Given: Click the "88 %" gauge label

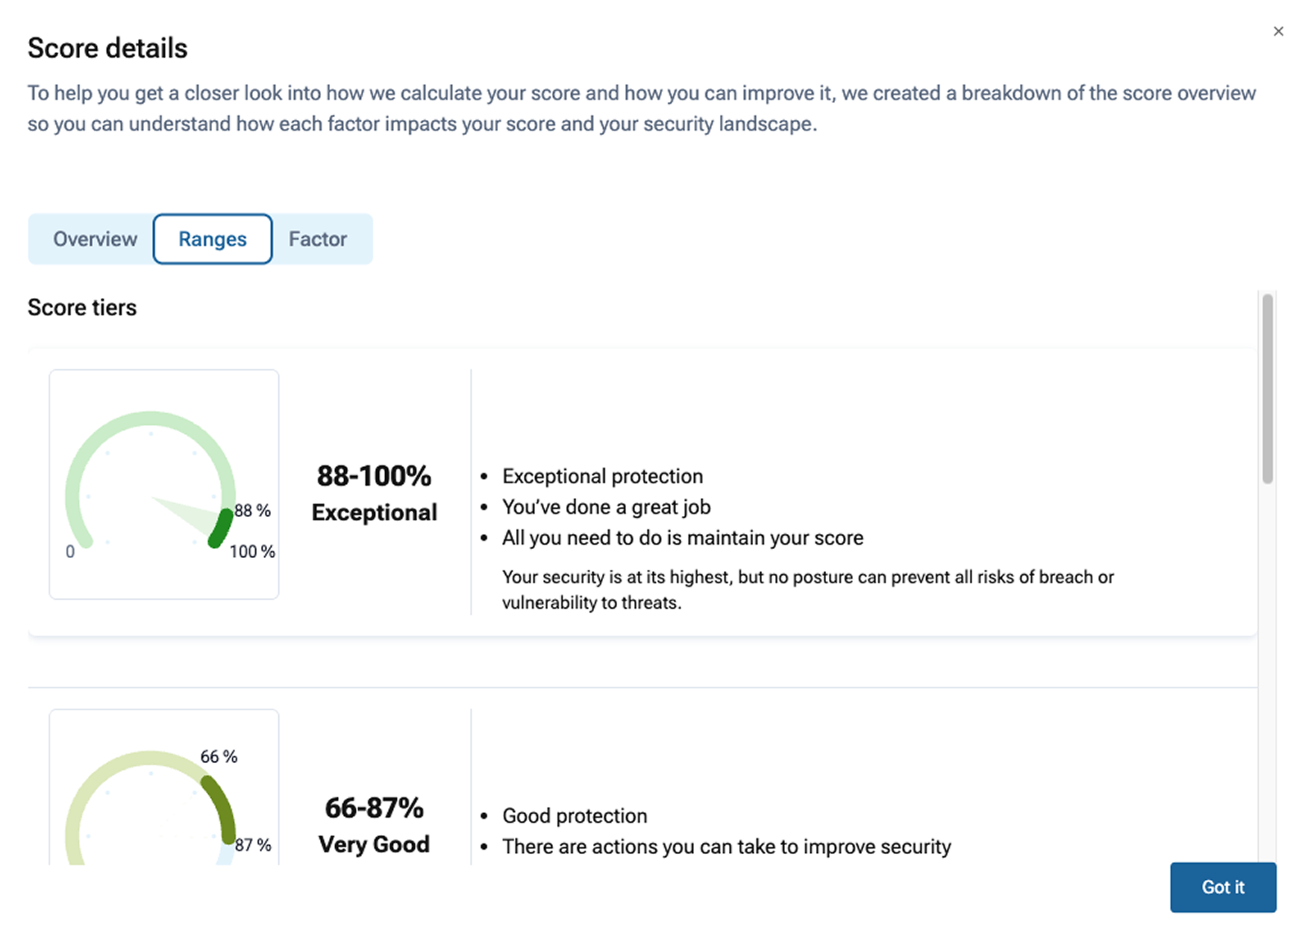Looking at the screenshot, I should [x=253, y=511].
